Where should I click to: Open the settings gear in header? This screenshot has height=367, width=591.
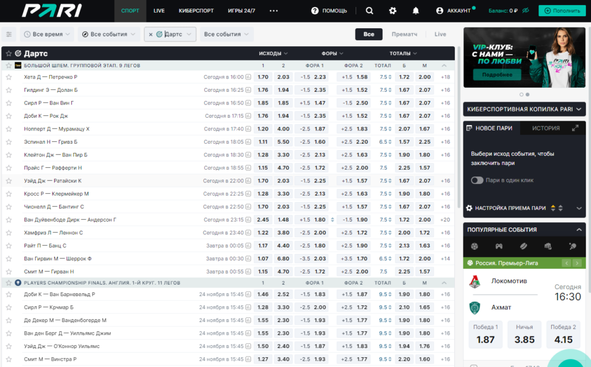(x=392, y=10)
